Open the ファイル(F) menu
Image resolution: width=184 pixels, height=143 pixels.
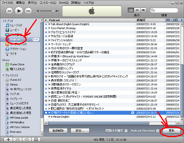[x=7, y=2]
